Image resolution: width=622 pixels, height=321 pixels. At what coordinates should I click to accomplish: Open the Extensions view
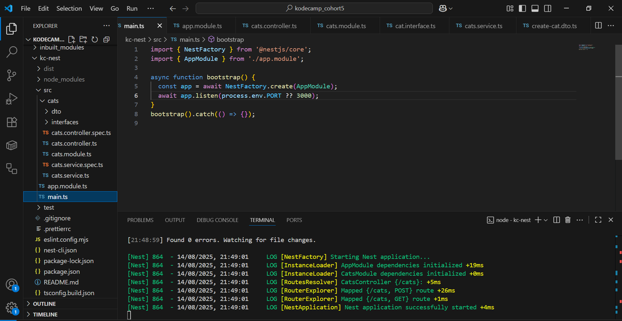click(x=11, y=122)
